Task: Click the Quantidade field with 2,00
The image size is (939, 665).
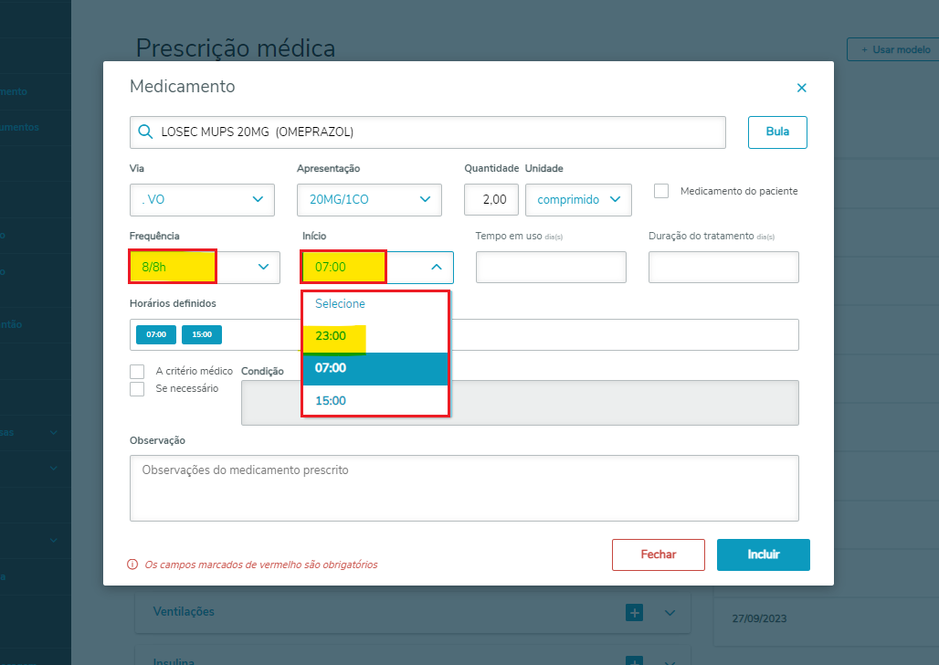Action: [491, 199]
